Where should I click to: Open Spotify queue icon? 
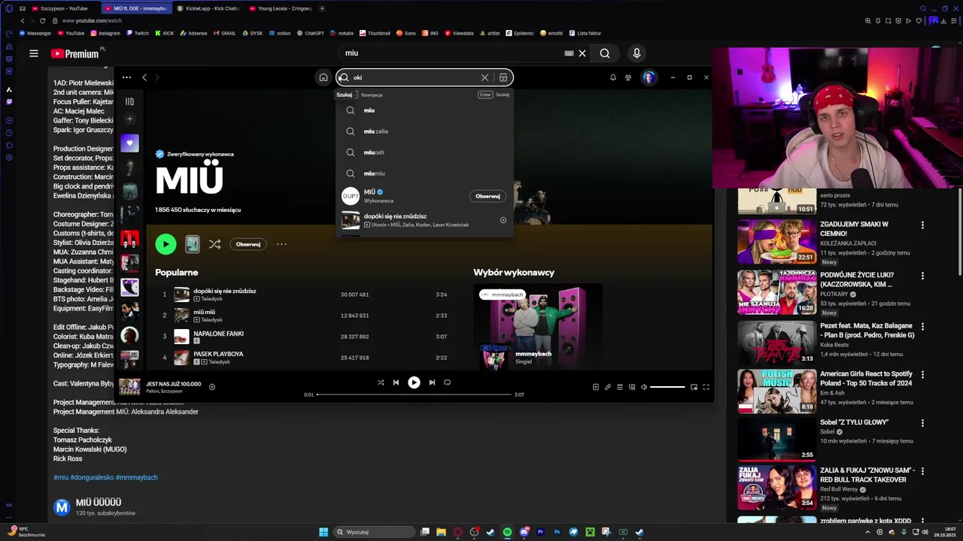tap(620, 387)
